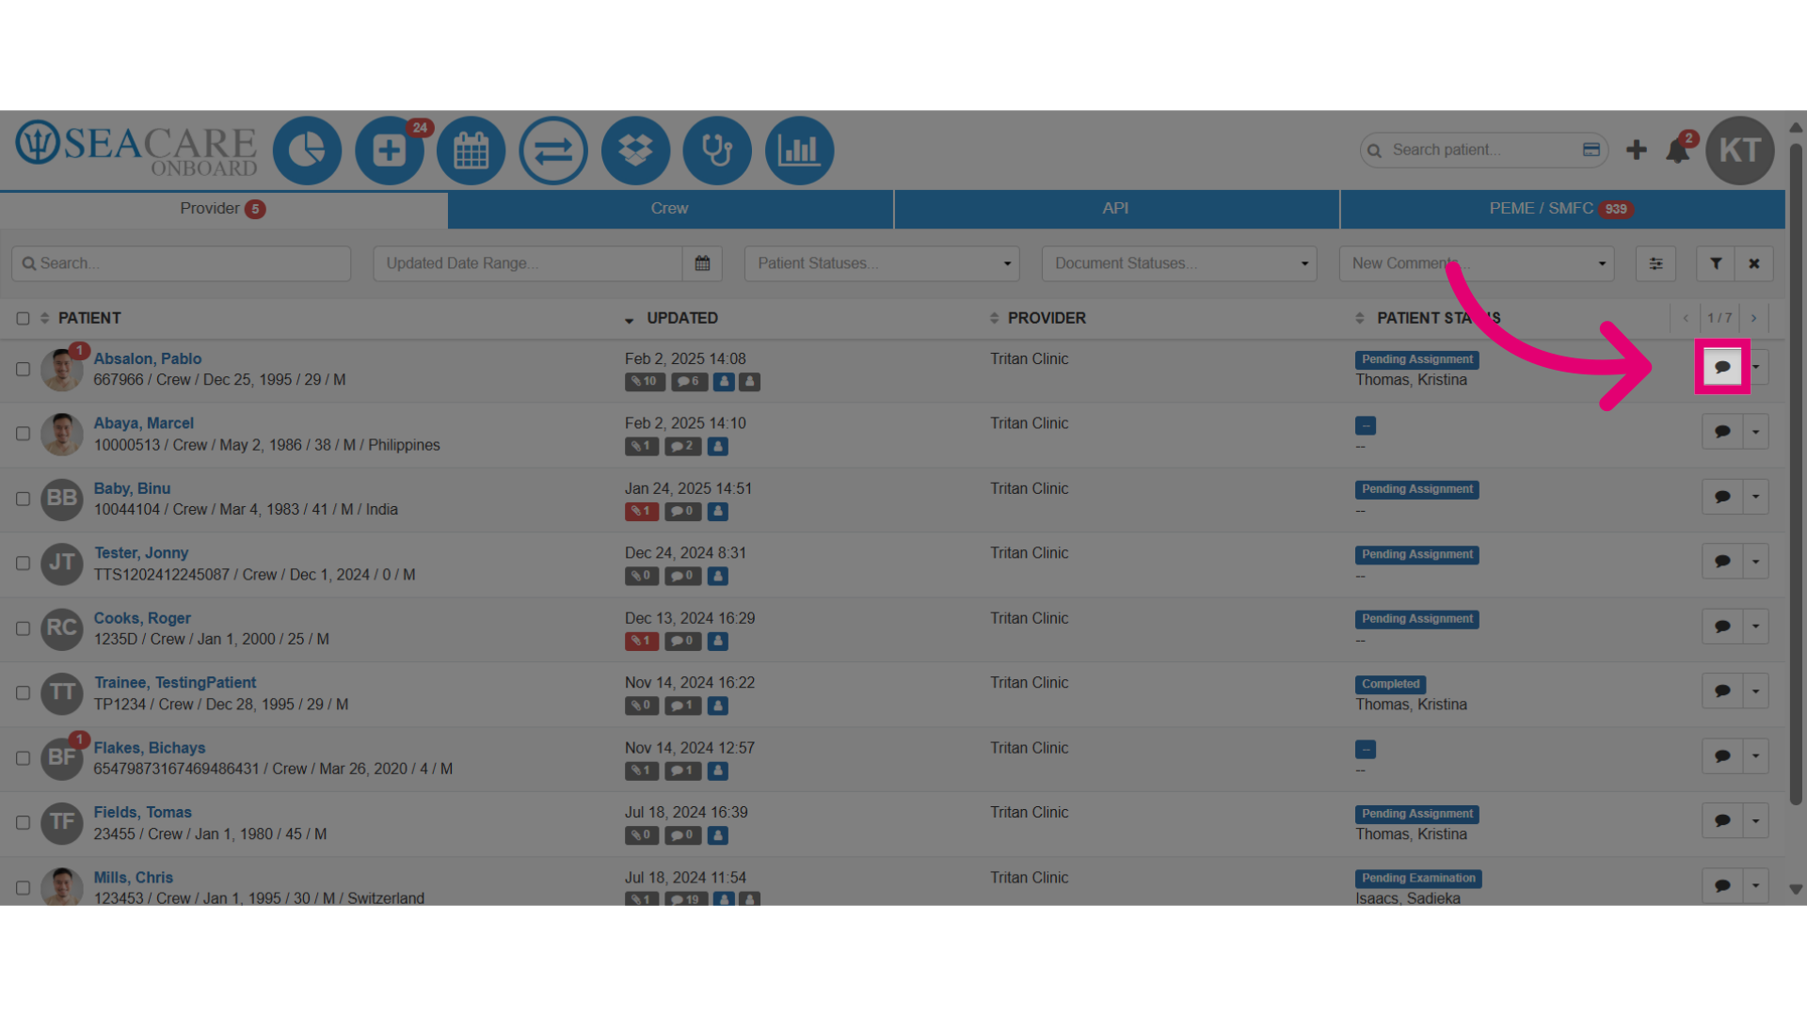Open the sliders column settings button
The height and width of the screenshot is (1016, 1807).
(x=1655, y=263)
